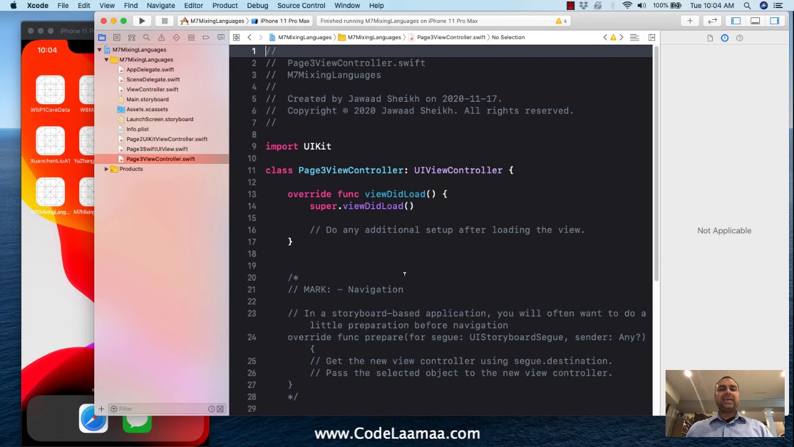The height and width of the screenshot is (447, 794).
Task: Open the Apple menu
Action: (x=13, y=6)
